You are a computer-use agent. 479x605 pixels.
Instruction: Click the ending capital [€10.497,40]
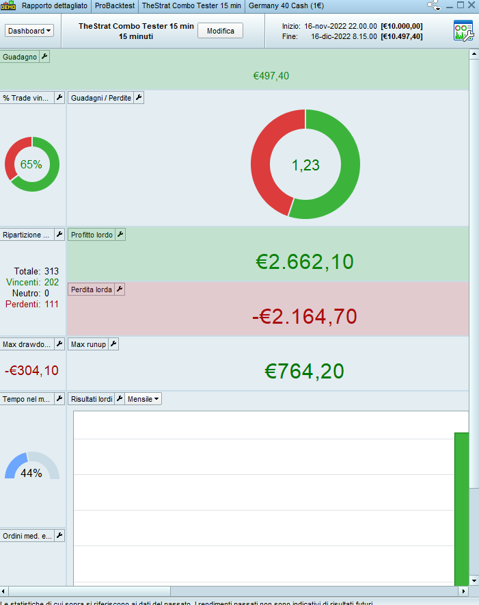[x=402, y=37]
